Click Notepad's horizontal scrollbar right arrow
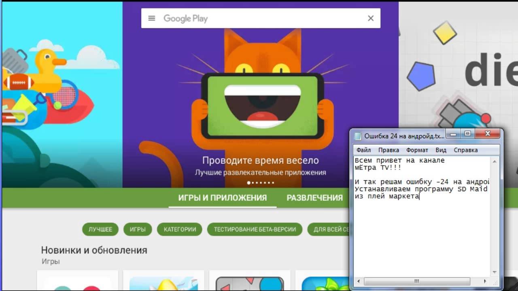 485,281
